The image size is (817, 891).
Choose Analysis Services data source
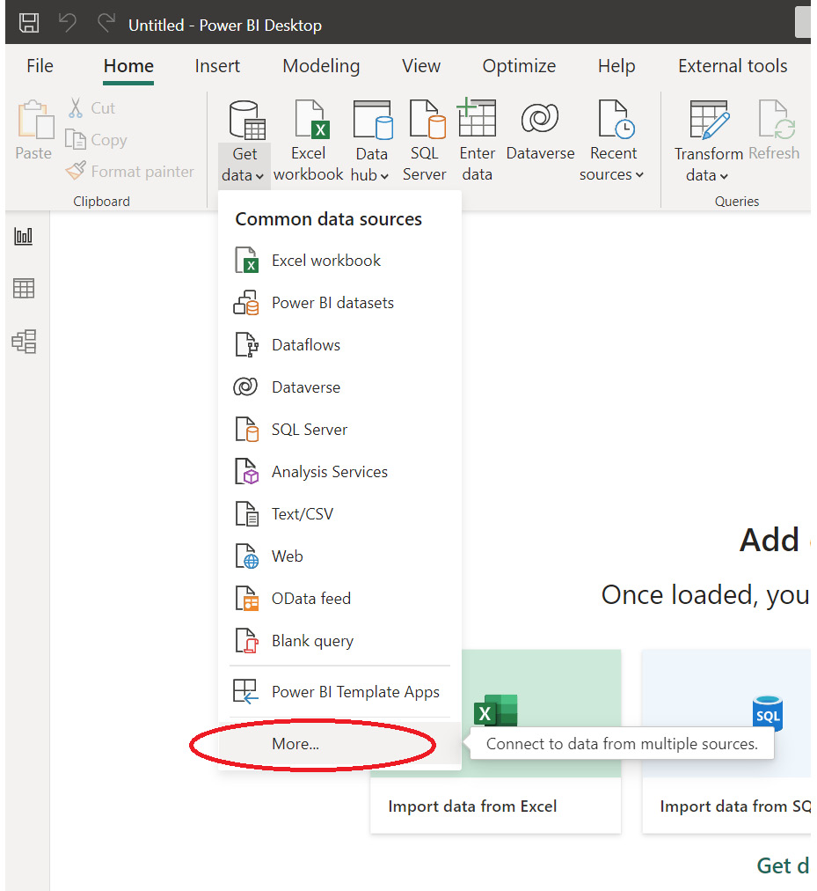point(339,472)
